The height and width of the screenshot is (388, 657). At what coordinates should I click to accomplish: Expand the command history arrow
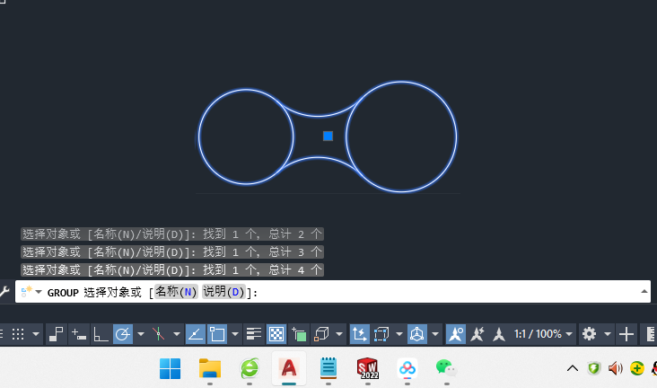pos(644,292)
